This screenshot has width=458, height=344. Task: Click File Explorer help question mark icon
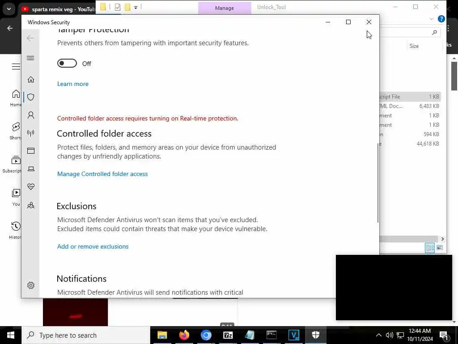click(441, 19)
